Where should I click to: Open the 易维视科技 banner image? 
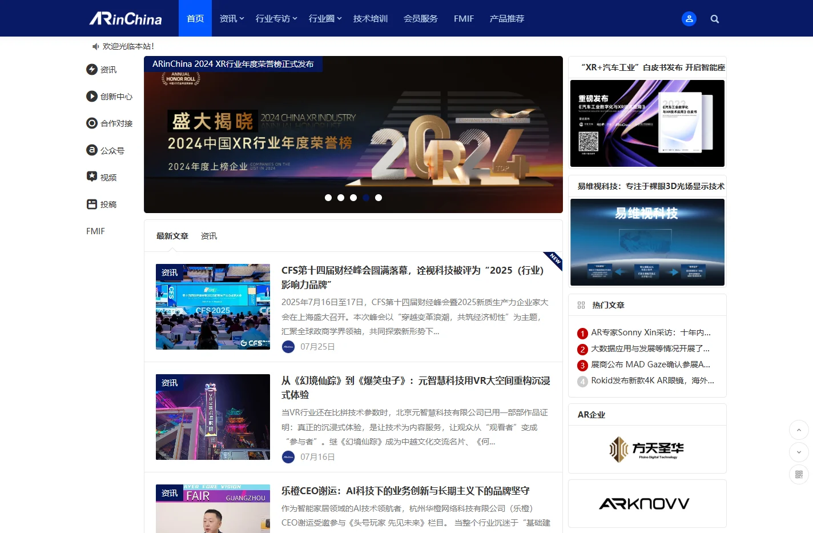point(647,242)
